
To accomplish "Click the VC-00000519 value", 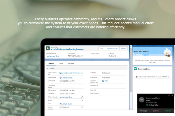I will pos(64,107).
